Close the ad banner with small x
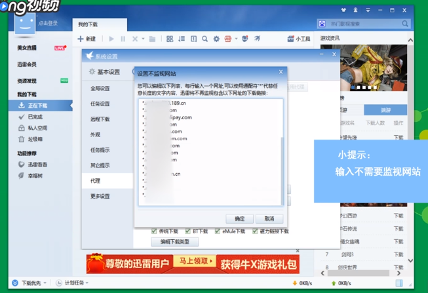Viewport: 428px width, 293px height. pyautogui.click(x=298, y=250)
